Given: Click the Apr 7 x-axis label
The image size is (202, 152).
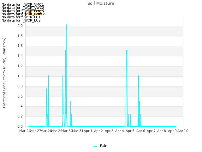Looking at the screenshot, I should pos(151,131).
